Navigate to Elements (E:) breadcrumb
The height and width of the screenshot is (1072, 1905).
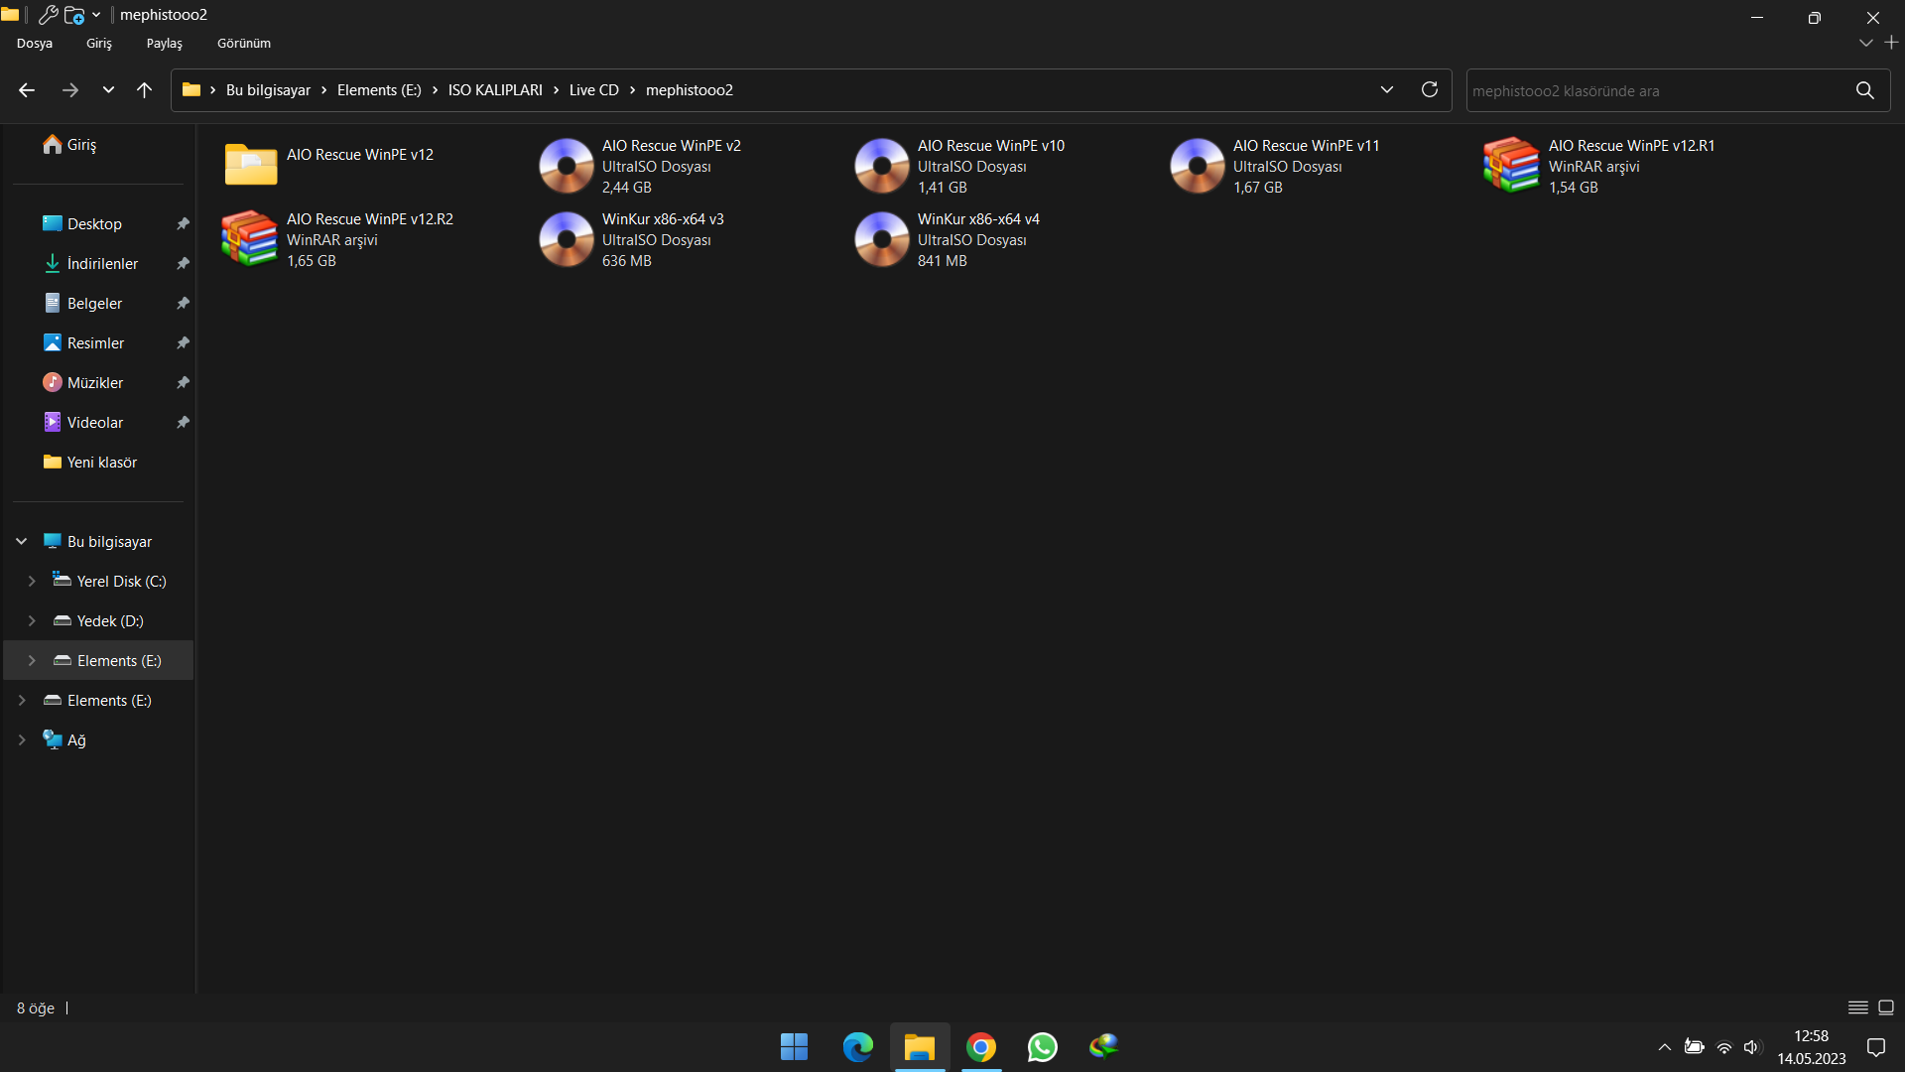tap(379, 90)
